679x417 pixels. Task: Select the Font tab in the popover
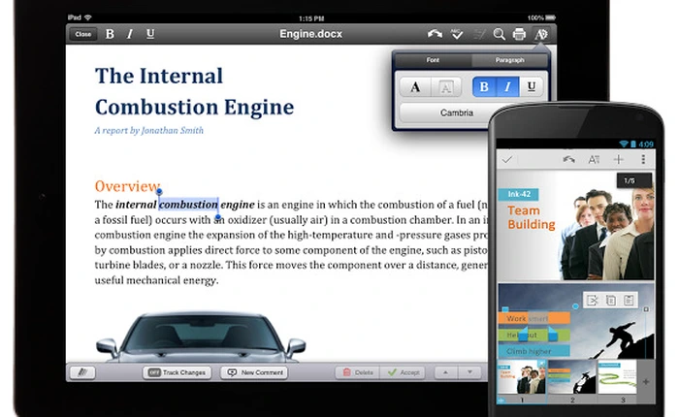point(433,60)
